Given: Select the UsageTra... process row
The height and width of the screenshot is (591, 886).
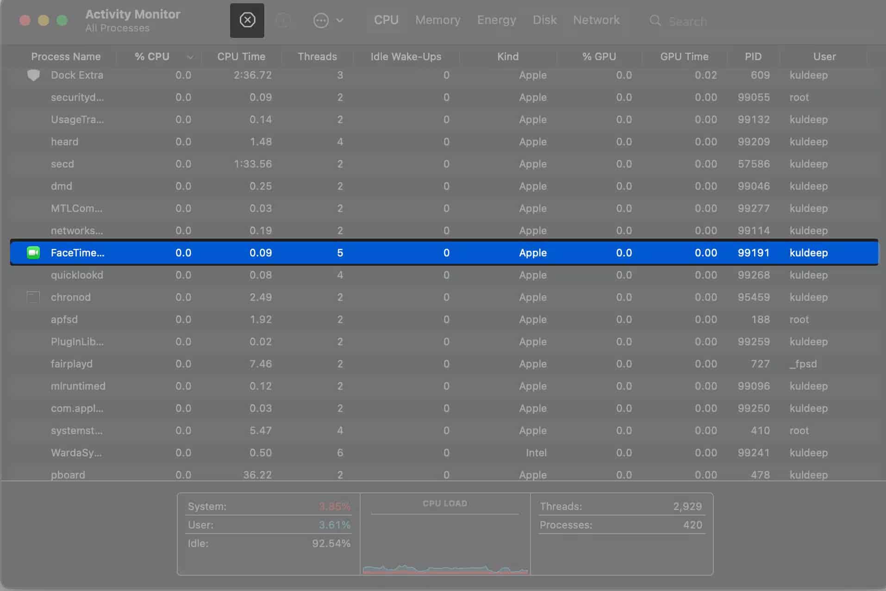Looking at the screenshot, I should click(444, 119).
